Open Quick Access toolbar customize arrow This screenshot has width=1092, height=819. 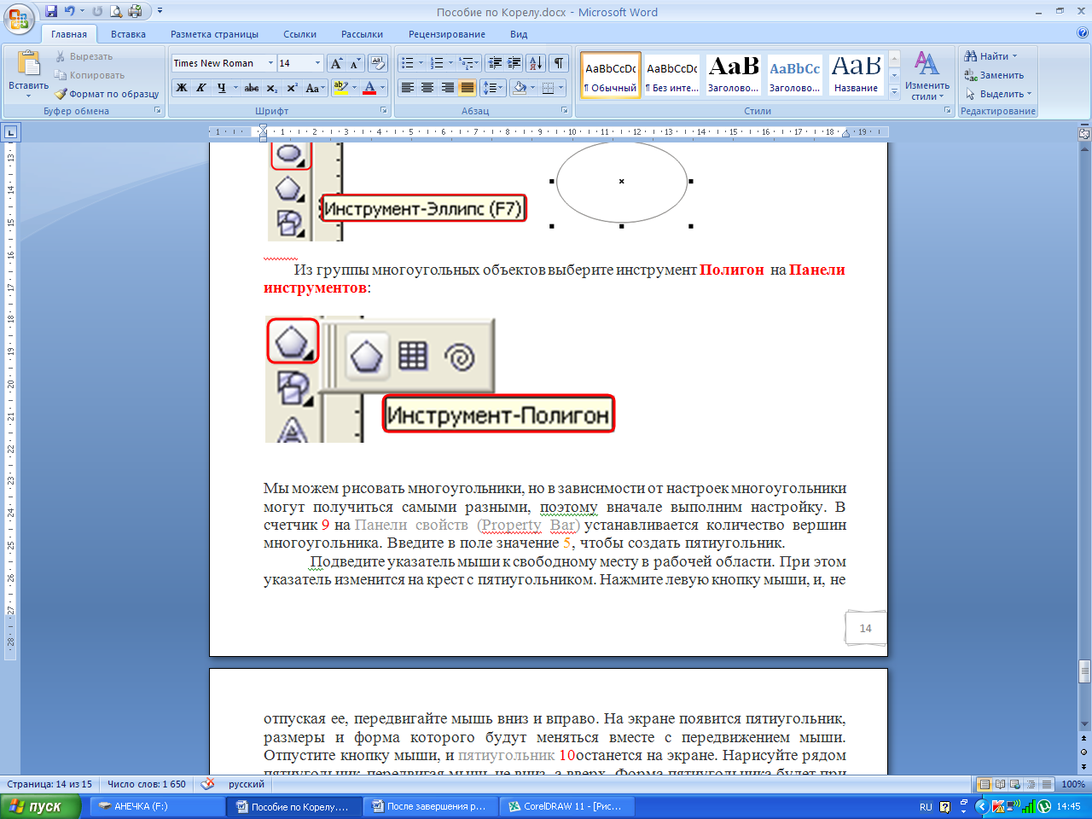click(160, 11)
